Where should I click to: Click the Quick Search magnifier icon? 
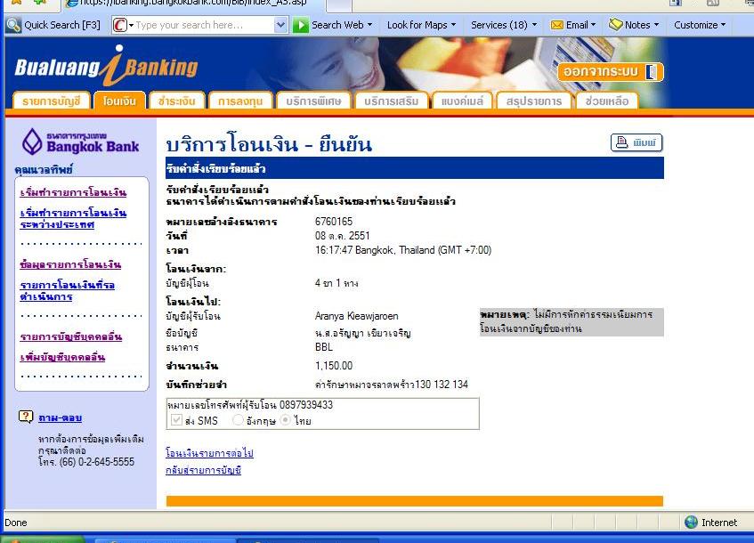coord(13,25)
